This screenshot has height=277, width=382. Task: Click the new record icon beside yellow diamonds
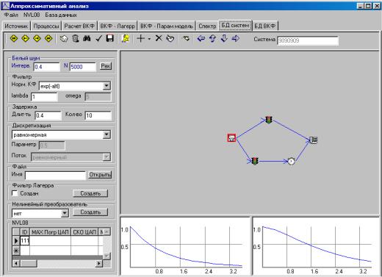(64, 38)
